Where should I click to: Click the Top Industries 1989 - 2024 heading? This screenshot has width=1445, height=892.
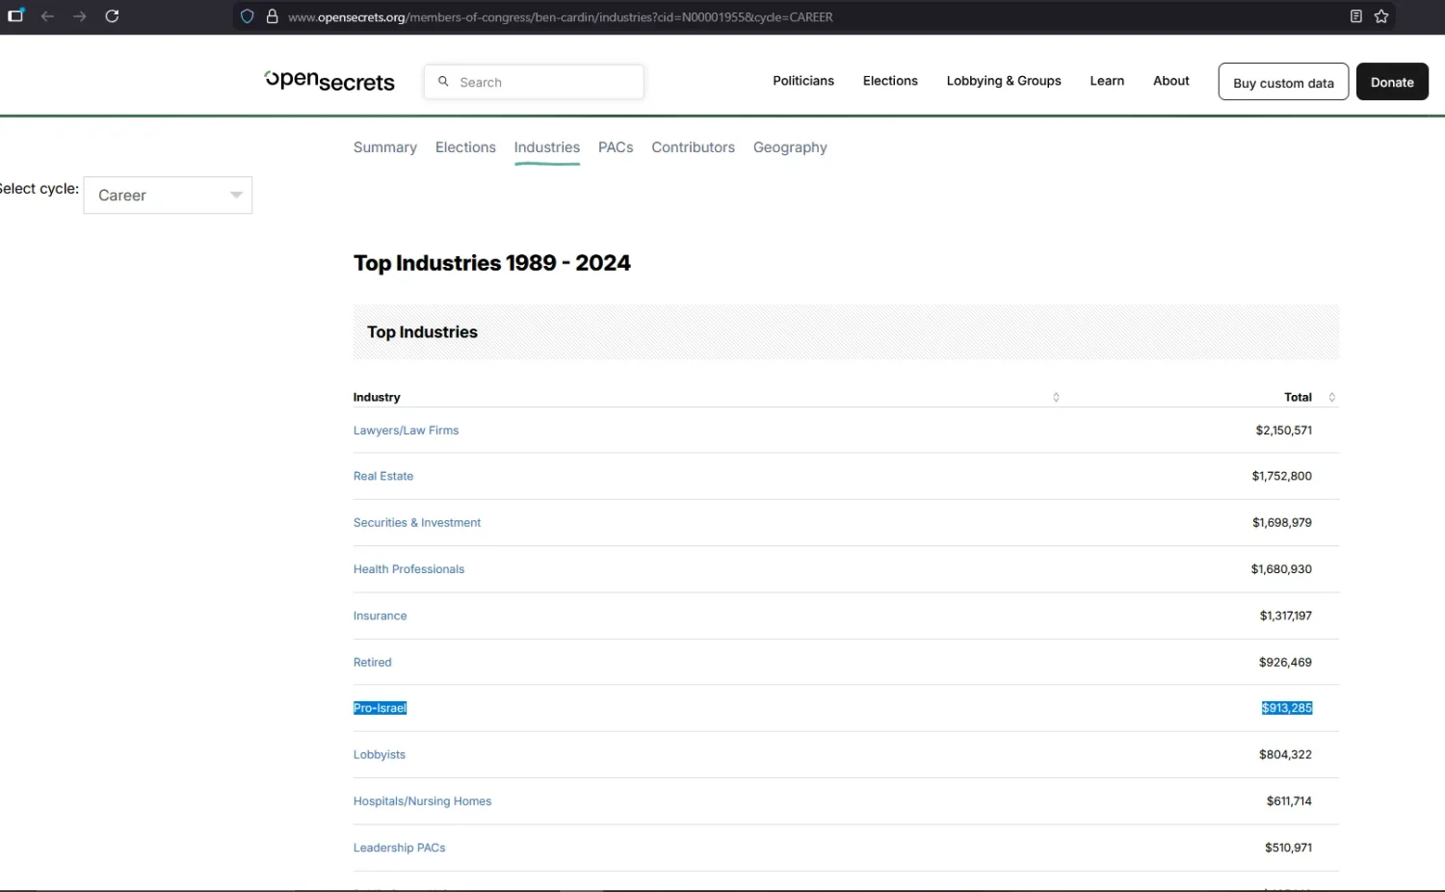pyautogui.click(x=491, y=263)
